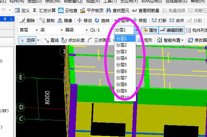Screen dimensions: 207x137
Task: Open 查找图元 binoculars search tool
Action: coord(117,10)
